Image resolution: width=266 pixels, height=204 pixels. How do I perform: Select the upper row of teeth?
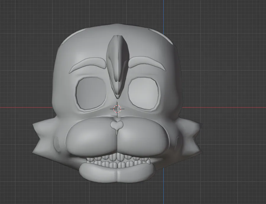point(118,157)
